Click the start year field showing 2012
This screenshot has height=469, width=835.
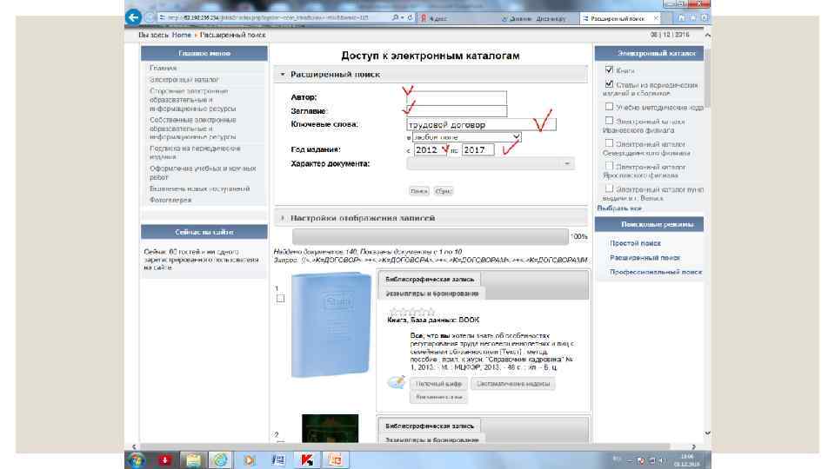(x=431, y=150)
